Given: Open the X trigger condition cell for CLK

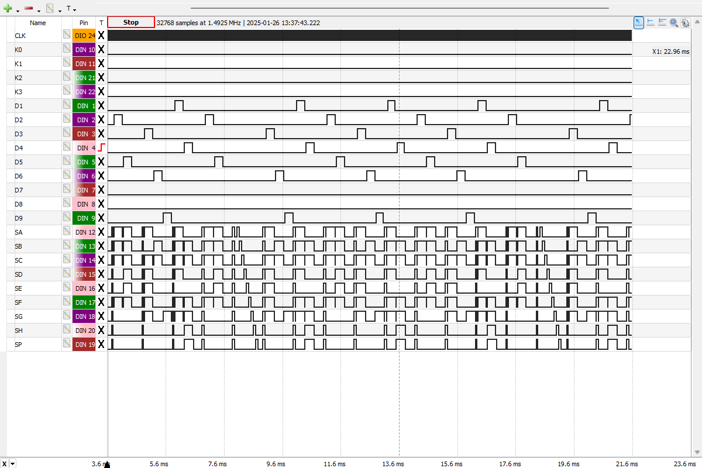Looking at the screenshot, I should tap(101, 35).
